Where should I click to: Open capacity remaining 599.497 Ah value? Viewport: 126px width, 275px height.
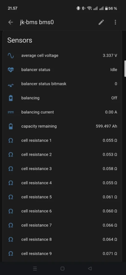coord(106,126)
